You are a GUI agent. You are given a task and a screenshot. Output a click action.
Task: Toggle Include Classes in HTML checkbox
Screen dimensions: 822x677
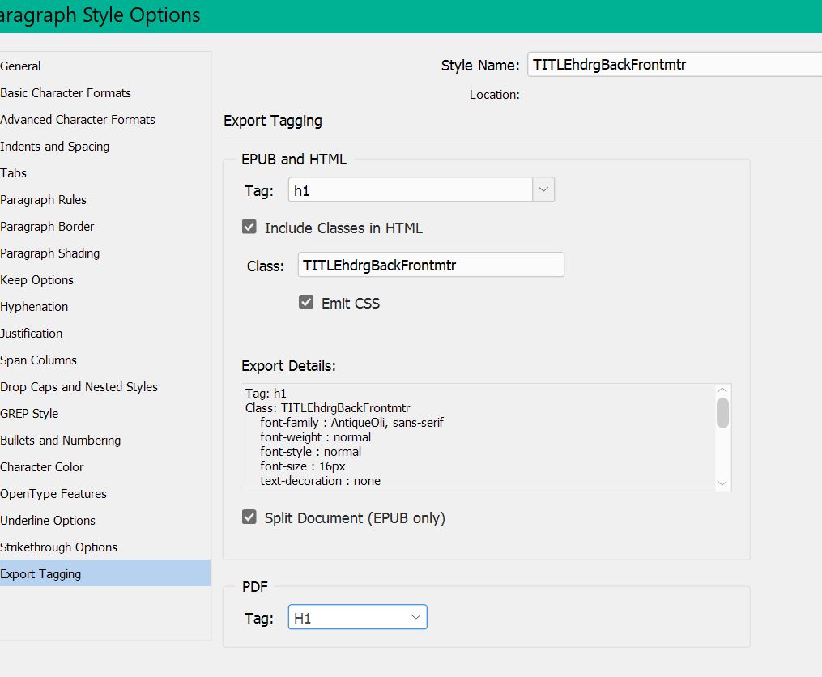(249, 227)
